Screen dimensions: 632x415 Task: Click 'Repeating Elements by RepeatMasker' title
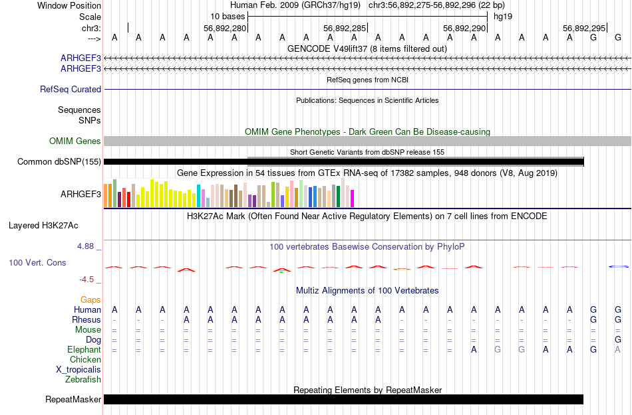(x=367, y=390)
